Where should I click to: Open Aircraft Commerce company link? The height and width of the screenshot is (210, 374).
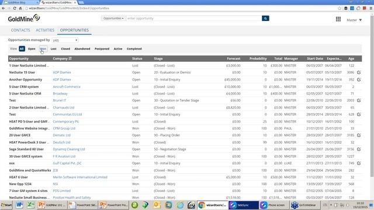pos(67,87)
